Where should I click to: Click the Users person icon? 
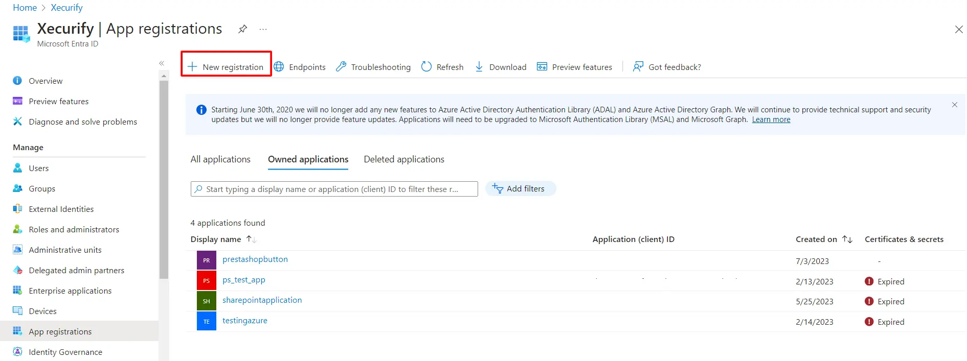[x=17, y=168]
